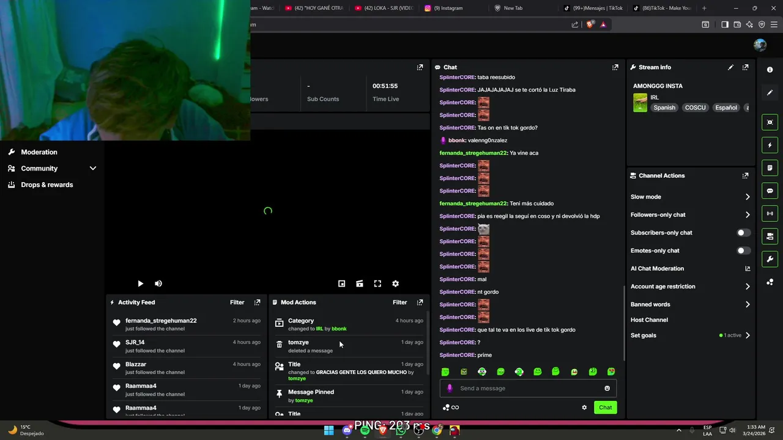Click Host Channel action
Viewport: 783px width, 440px height.
tap(649, 320)
